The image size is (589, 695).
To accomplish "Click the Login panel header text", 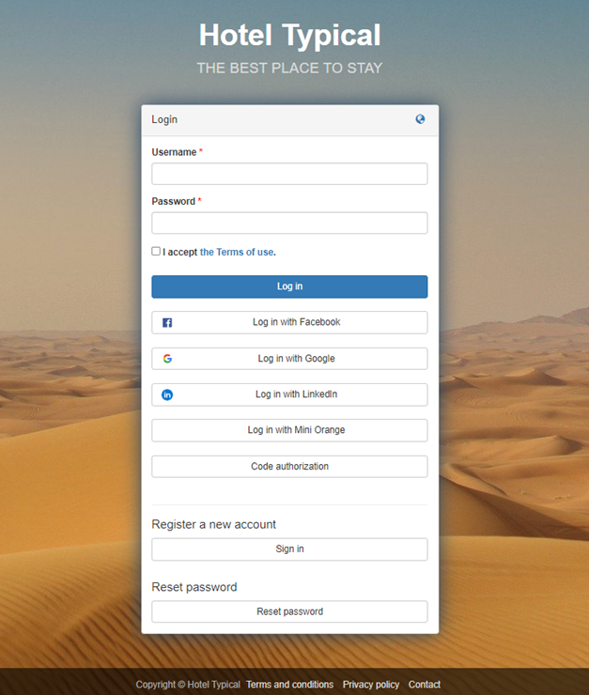I will 164,119.
